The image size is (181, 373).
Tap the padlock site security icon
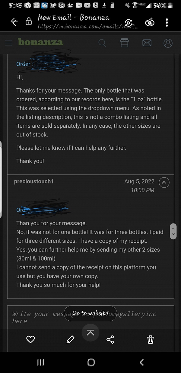[x=29, y=21]
